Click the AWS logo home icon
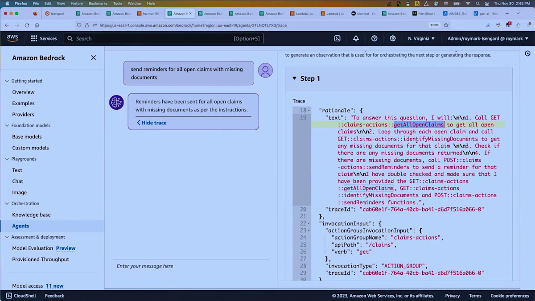 coord(12,38)
